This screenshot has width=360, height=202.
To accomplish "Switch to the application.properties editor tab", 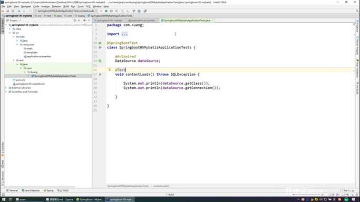I will (142, 21).
